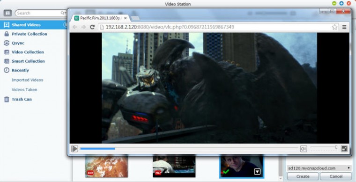356x182 pixels.
Task: Maximize Video Station with the blue button
Action: (341, 3)
